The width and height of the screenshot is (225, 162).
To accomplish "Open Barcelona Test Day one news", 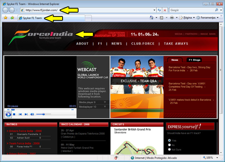I will [x=187, y=87].
